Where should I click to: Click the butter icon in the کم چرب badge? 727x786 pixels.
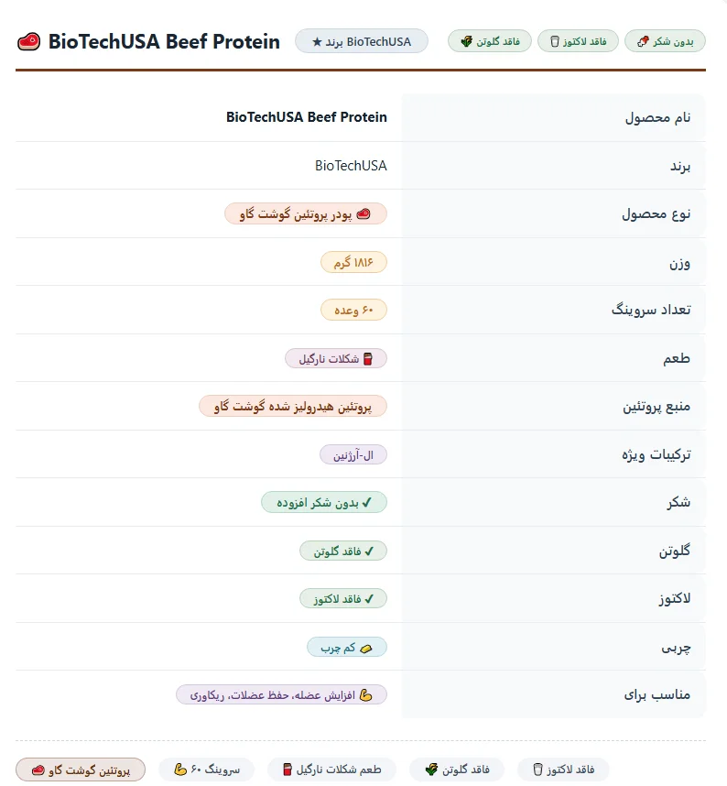click(x=366, y=649)
